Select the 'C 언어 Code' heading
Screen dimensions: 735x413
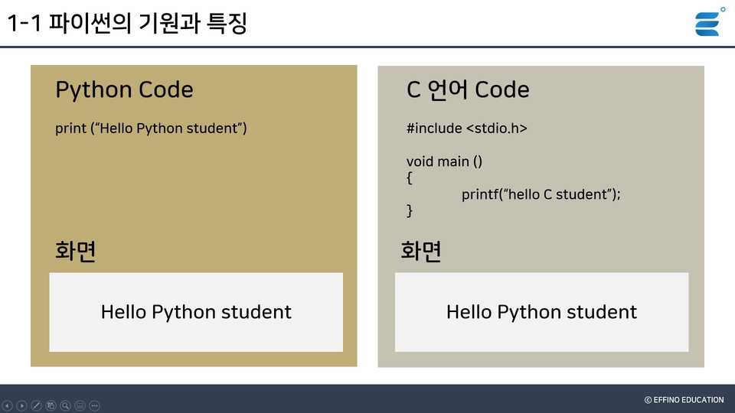(x=468, y=90)
